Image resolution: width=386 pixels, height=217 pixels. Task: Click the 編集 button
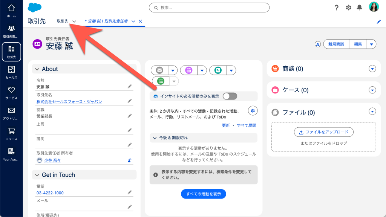tap(358, 44)
